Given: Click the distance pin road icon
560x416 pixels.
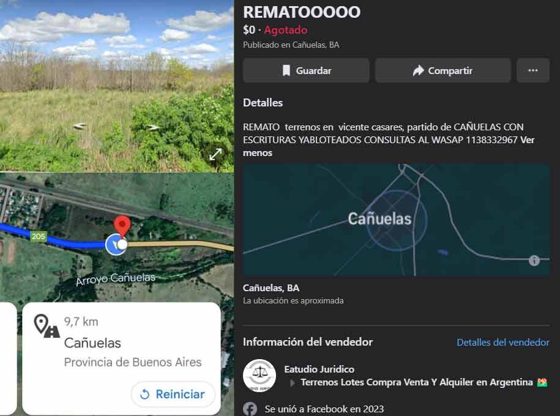Looking at the screenshot, I should tap(47, 325).
